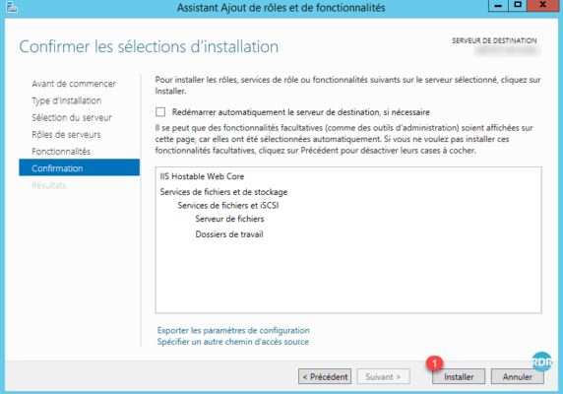Minimize the wizard window

click(498, 5)
